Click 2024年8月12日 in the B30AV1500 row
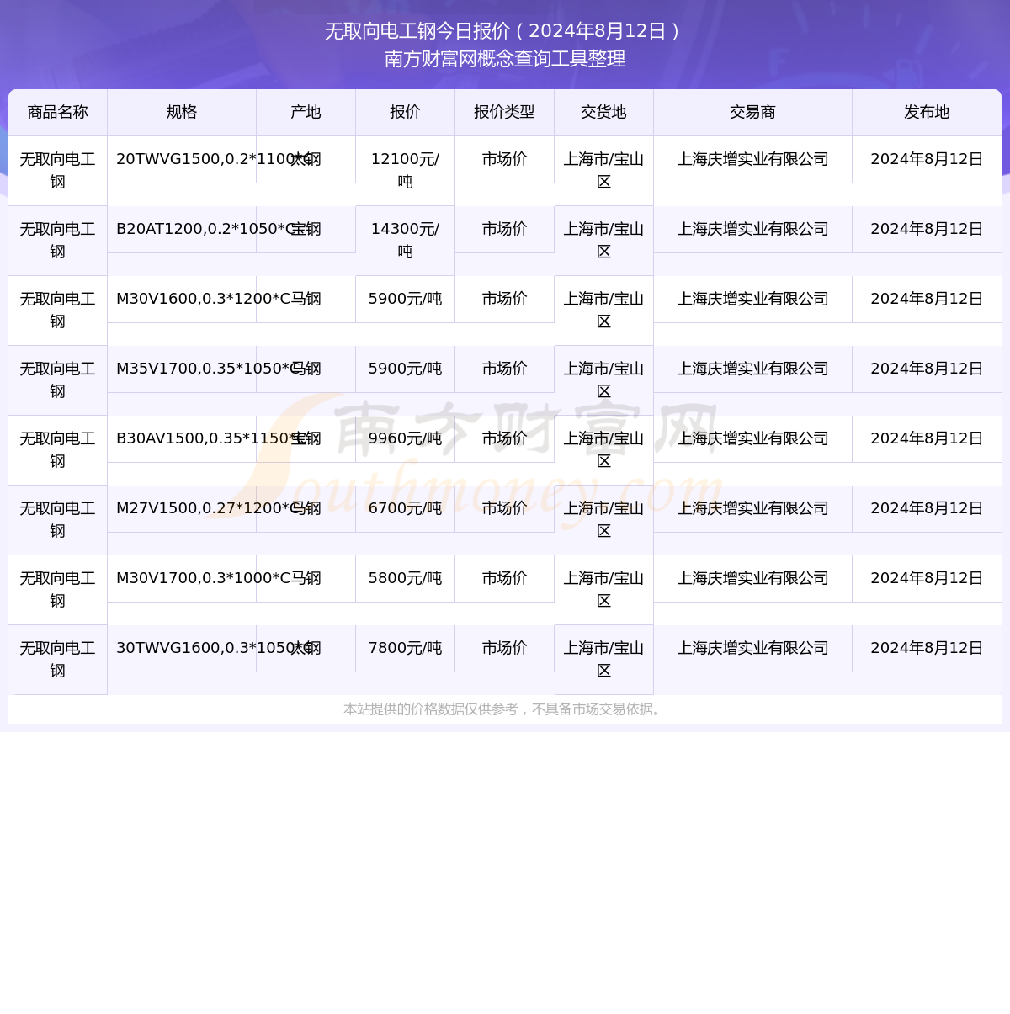1010x1014 pixels. coord(927,438)
